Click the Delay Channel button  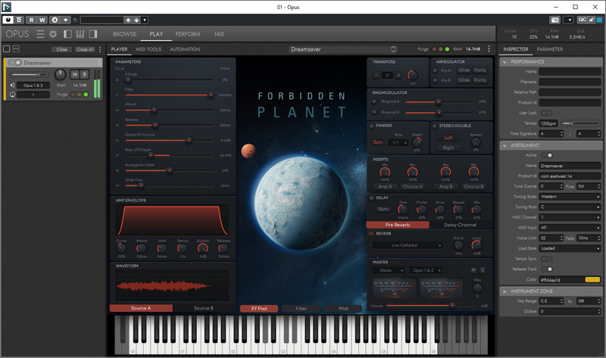pos(460,225)
